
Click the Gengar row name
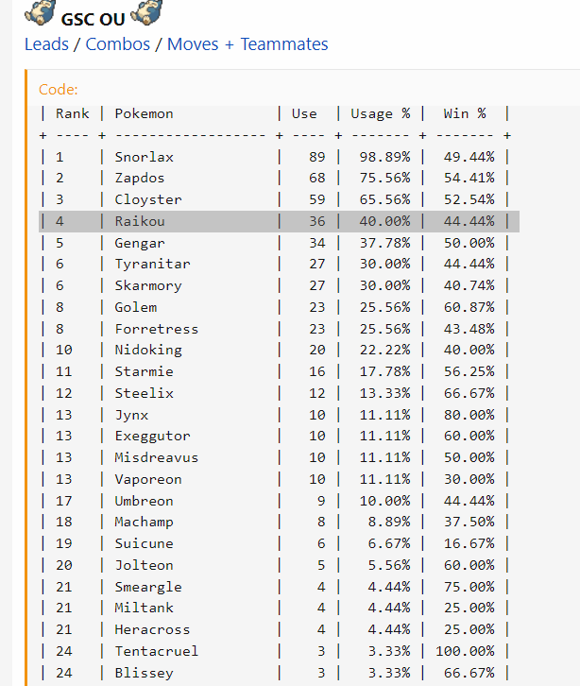coord(140,243)
